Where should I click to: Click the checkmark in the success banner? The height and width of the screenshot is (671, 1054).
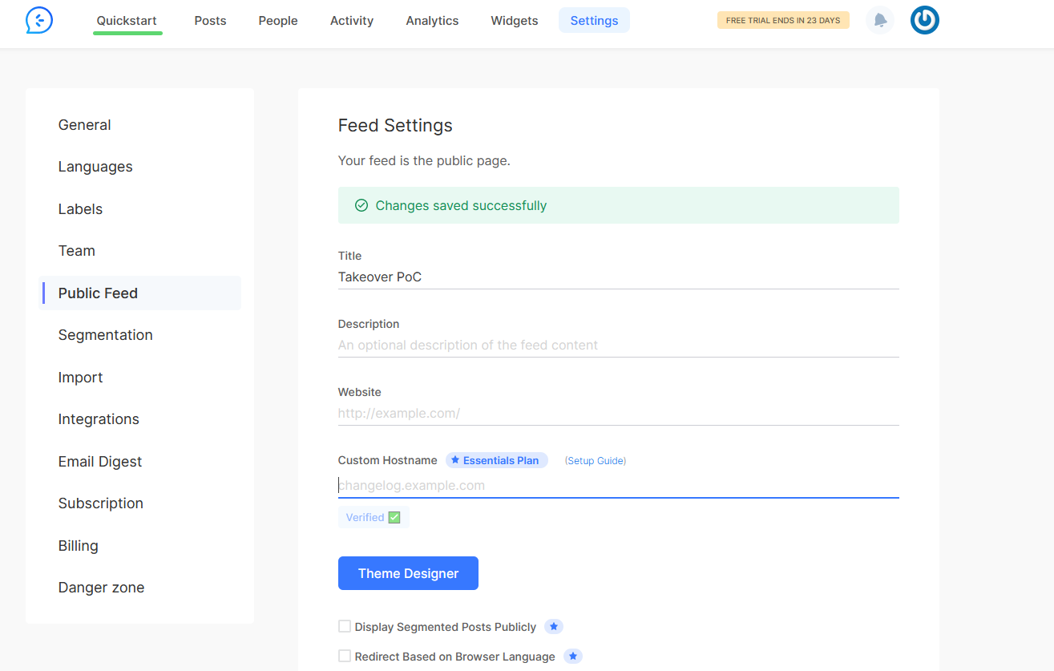361,205
